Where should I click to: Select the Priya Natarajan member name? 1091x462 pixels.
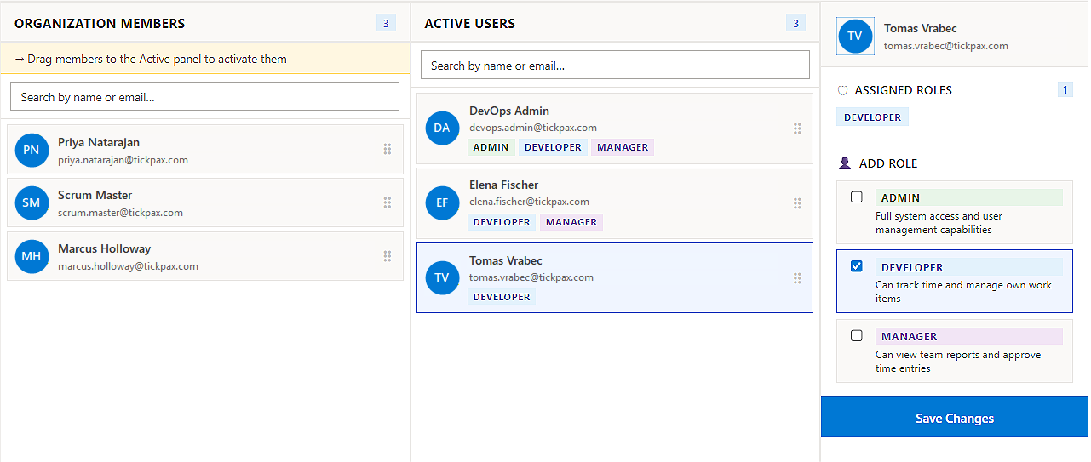click(x=99, y=142)
